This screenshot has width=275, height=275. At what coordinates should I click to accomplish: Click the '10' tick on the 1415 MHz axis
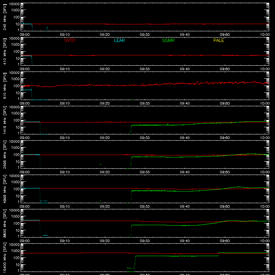pos(18,127)
